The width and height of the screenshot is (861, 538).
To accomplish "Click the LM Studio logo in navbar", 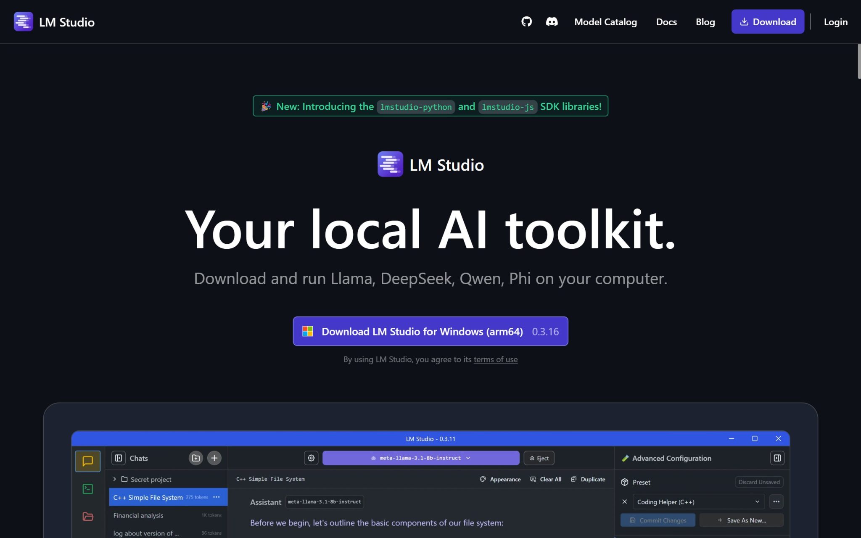I will 54,22.
